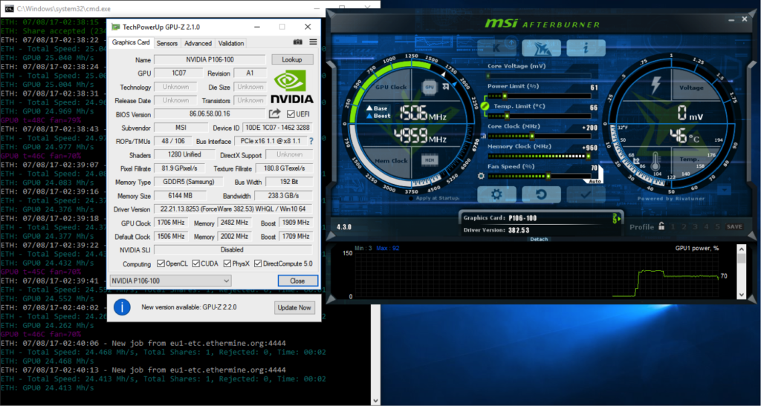The width and height of the screenshot is (761, 406).
Task: Click the link icon between power and temp limit
Action: 485,106
